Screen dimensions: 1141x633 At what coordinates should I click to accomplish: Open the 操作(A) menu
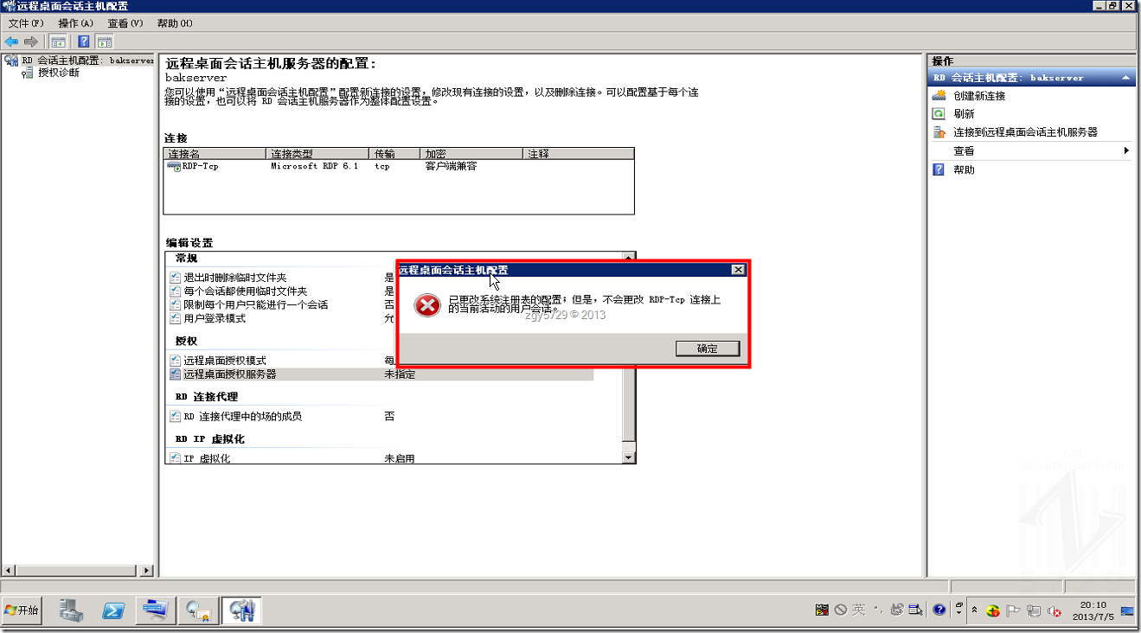(x=75, y=23)
